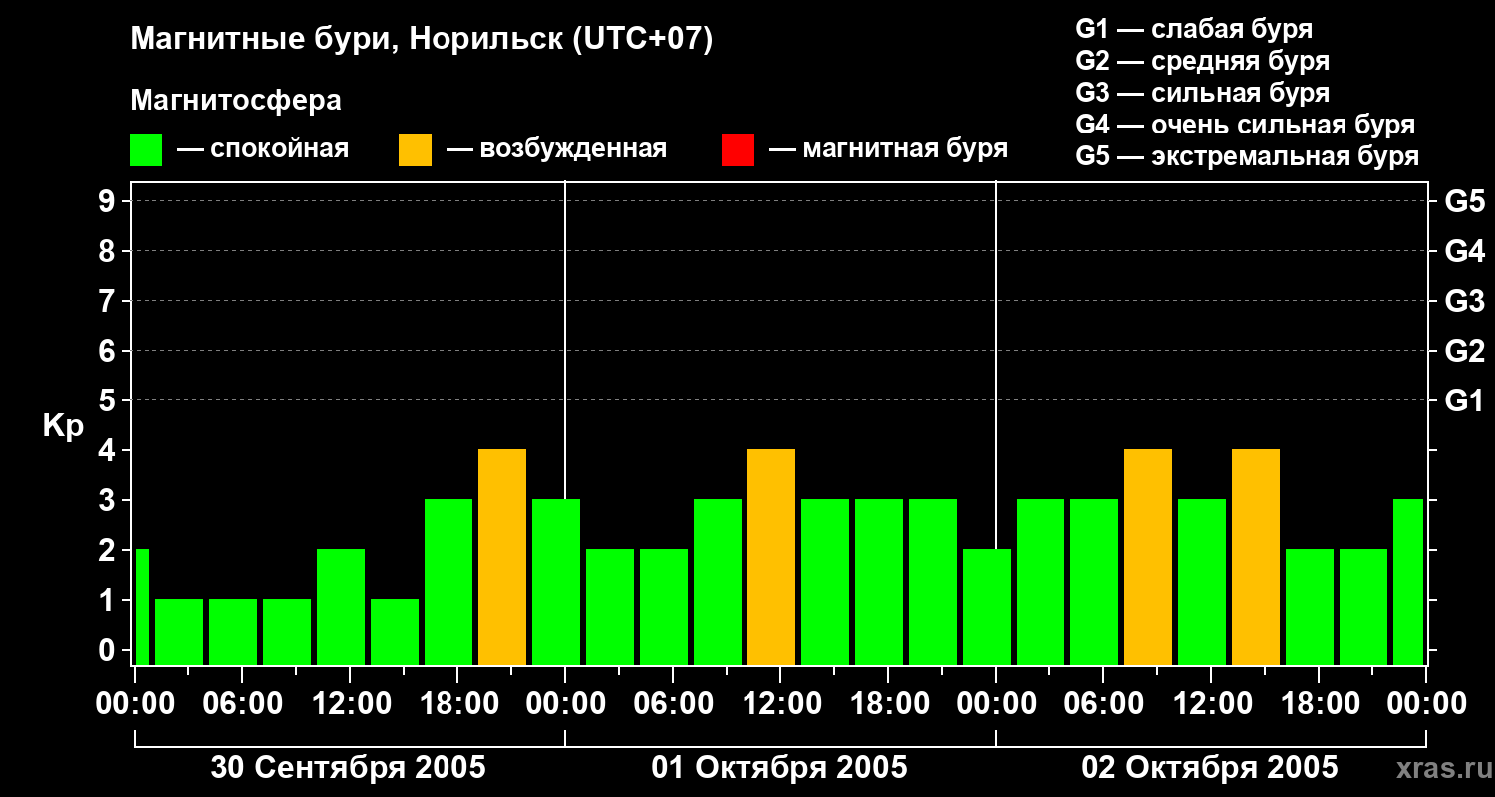This screenshot has width=1495, height=797.
Task: Click the 06:00 label under 02 Октября
Action: pyautogui.click(x=1103, y=704)
